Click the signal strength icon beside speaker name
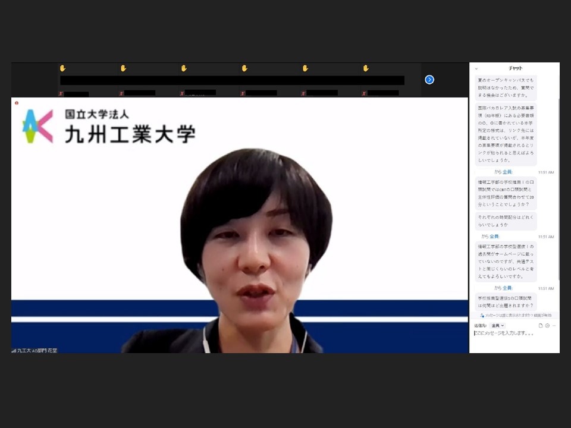571x428 pixels. pos(14,351)
